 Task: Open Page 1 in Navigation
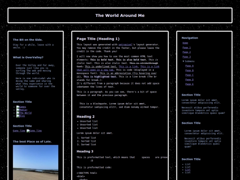coord(187,48)
